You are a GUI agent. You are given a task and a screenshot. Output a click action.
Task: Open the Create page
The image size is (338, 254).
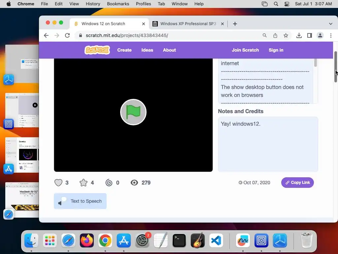click(x=124, y=50)
